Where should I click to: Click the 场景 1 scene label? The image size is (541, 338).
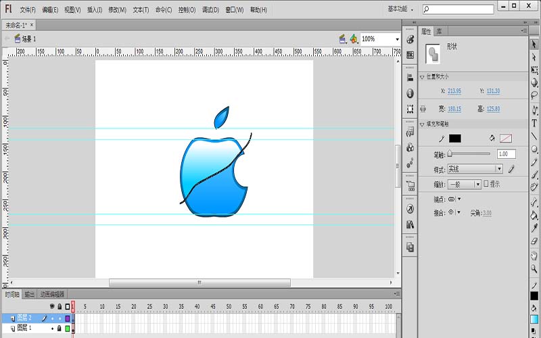tap(29, 39)
